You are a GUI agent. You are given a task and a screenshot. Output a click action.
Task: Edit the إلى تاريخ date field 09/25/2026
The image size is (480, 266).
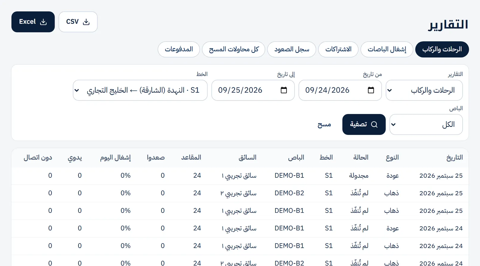(x=253, y=90)
